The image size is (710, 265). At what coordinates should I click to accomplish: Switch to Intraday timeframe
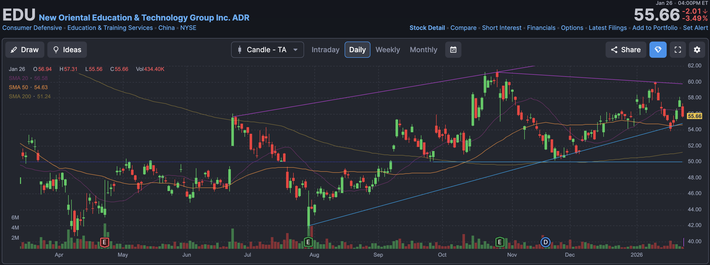point(325,50)
